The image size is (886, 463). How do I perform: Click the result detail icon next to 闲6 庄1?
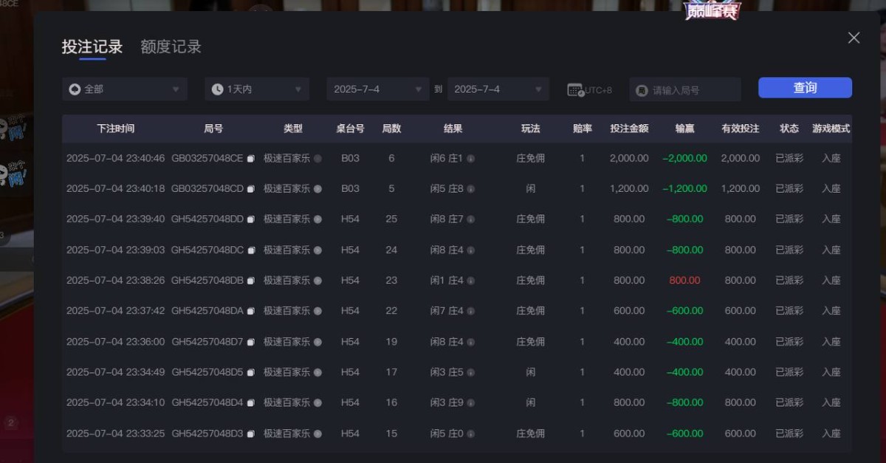pyautogui.click(x=470, y=157)
